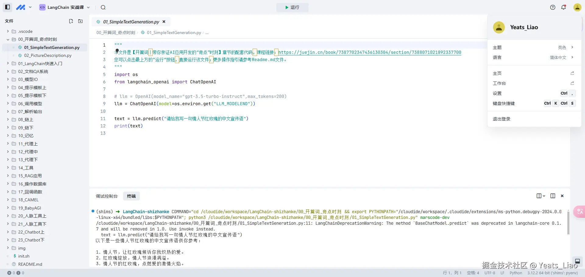Toggle the left sidebar panel
585x277 pixels.
[x=7, y=7]
